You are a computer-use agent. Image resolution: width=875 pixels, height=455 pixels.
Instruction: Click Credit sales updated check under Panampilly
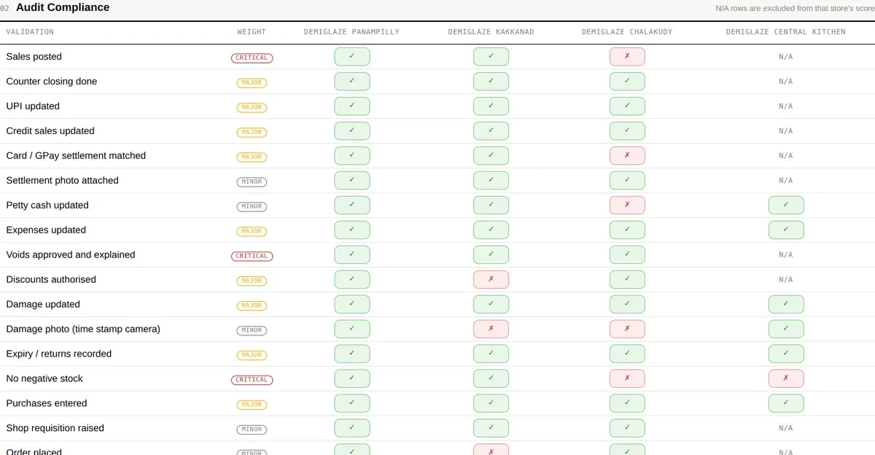point(352,131)
